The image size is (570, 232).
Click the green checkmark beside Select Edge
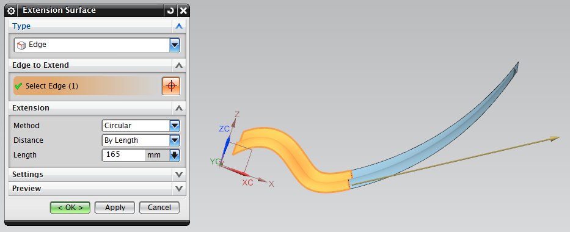(x=18, y=87)
